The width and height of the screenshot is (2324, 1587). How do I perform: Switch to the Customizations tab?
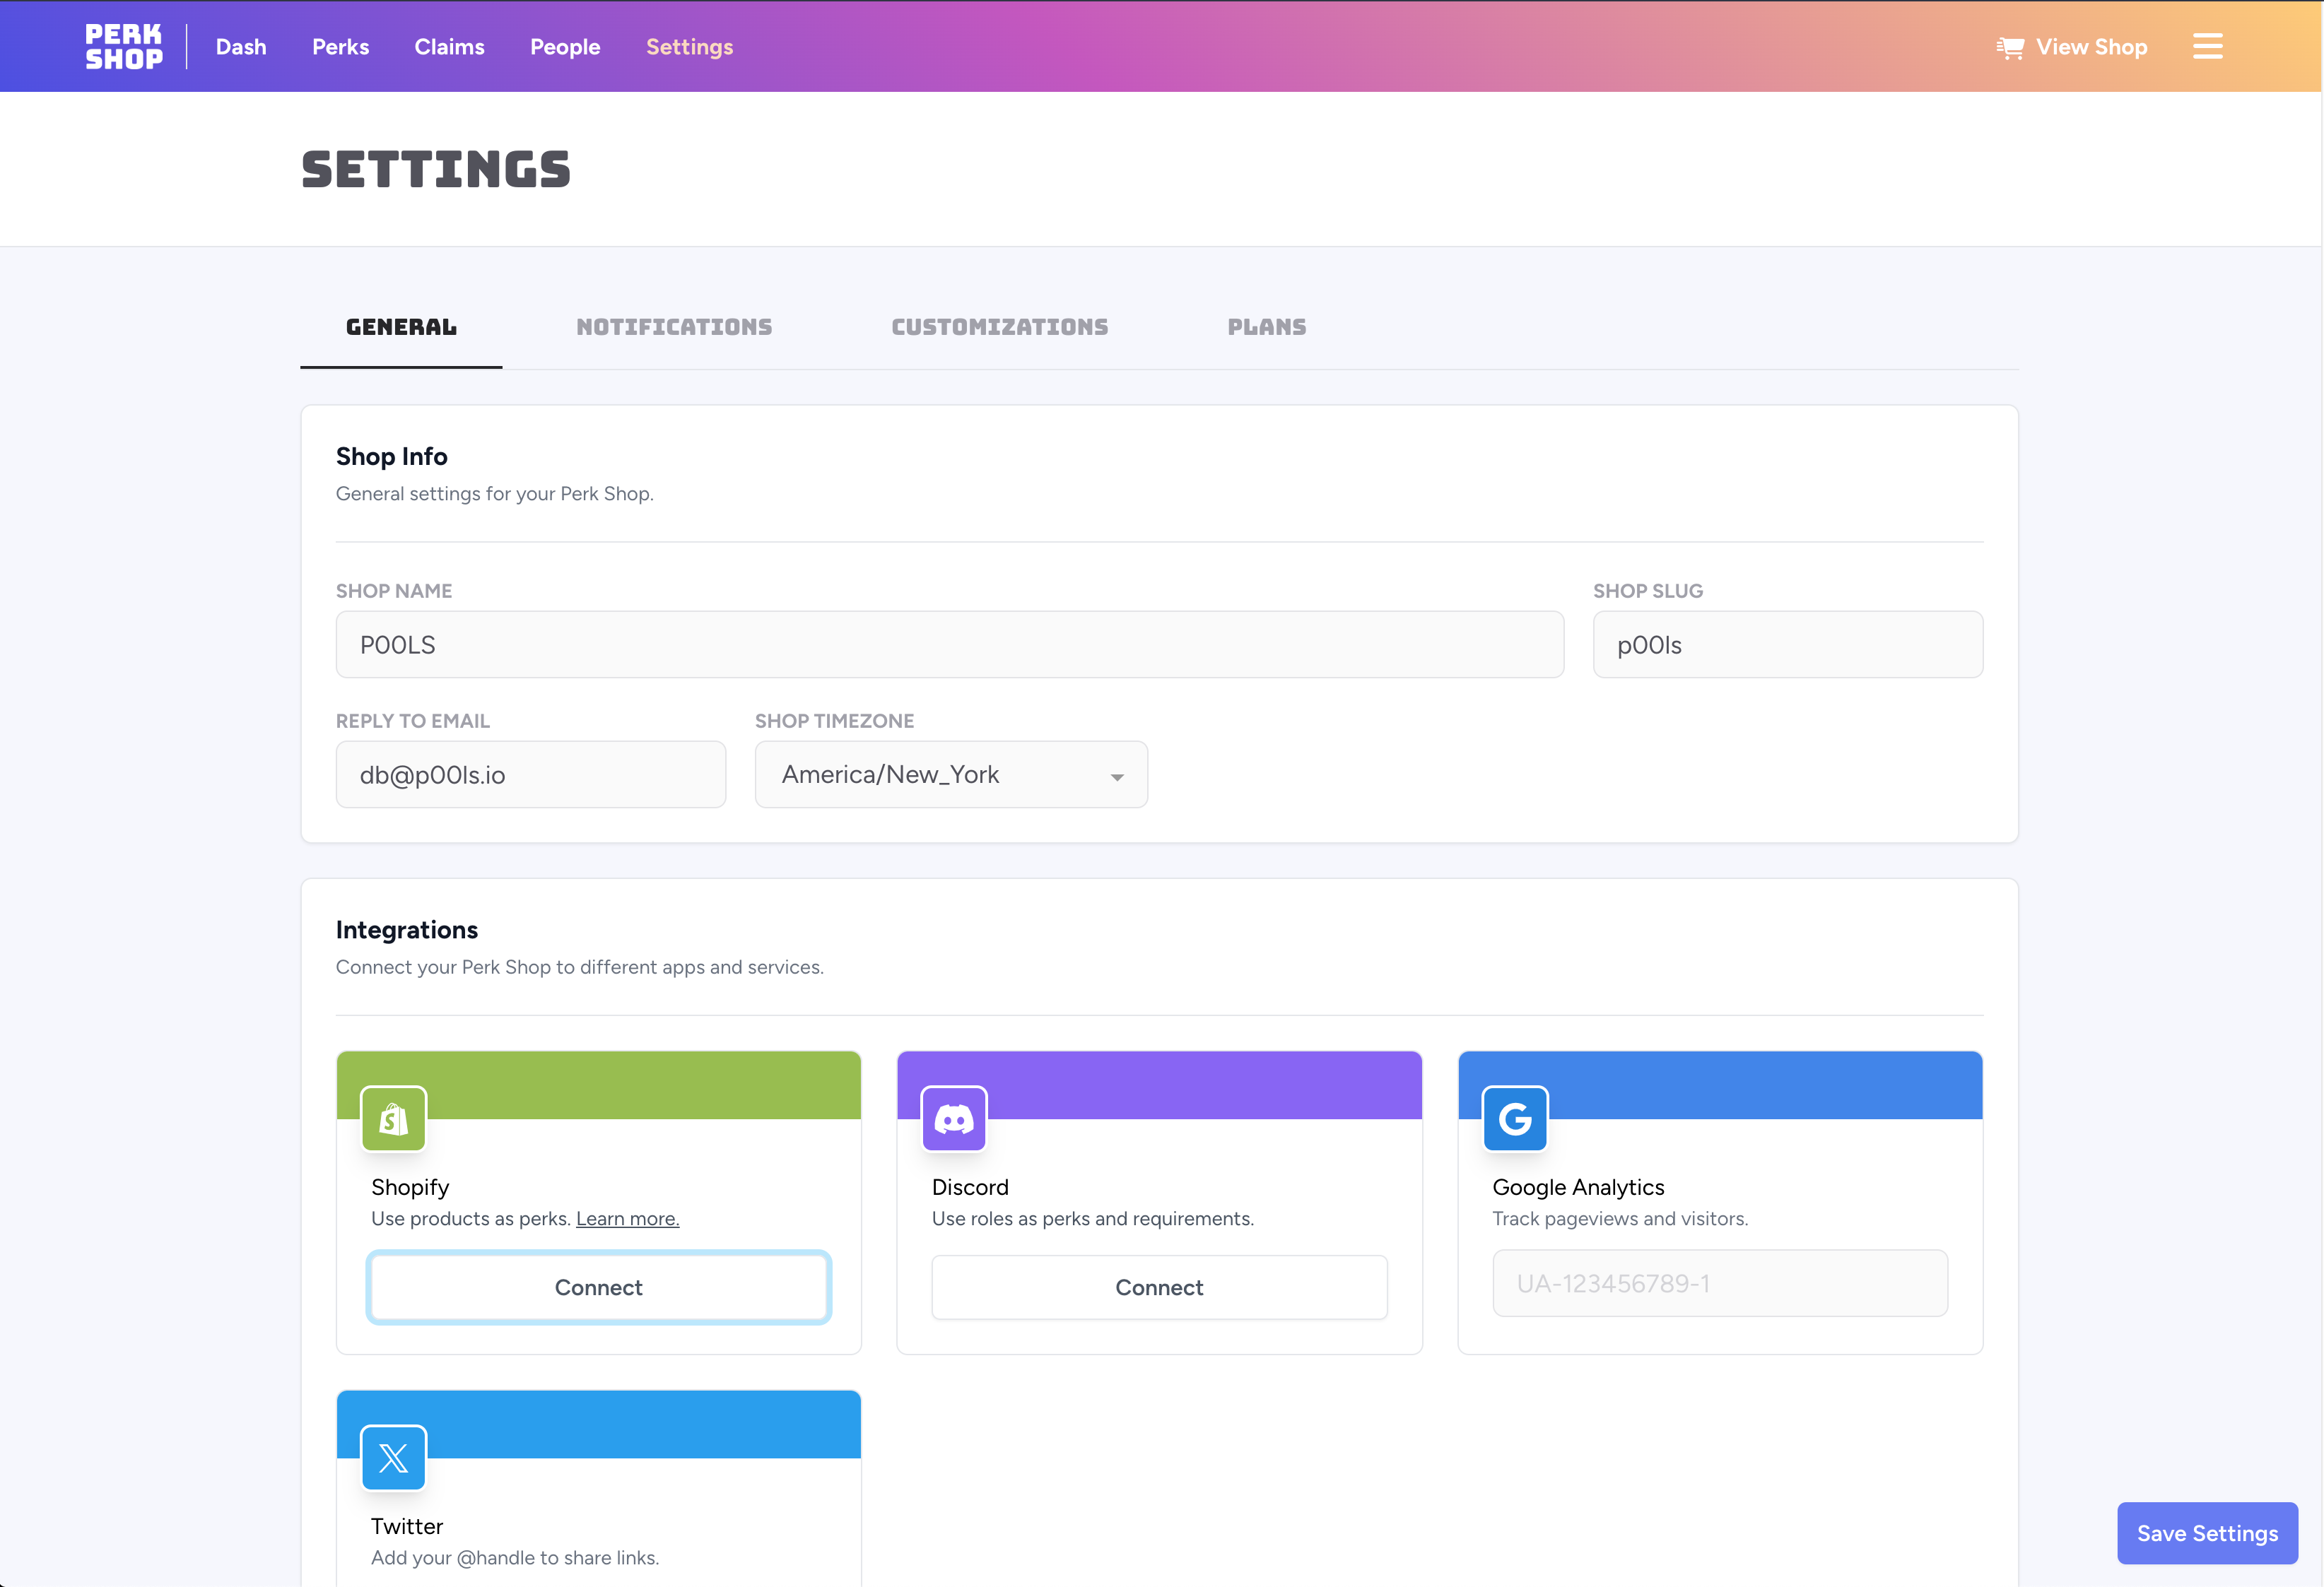(x=1000, y=326)
